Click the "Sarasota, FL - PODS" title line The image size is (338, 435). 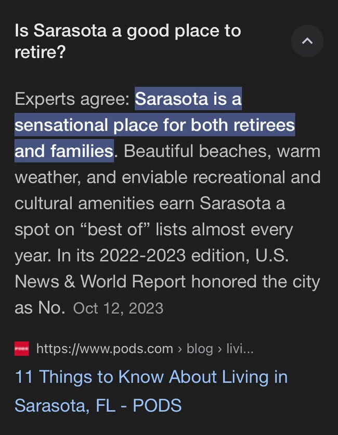tap(98, 405)
